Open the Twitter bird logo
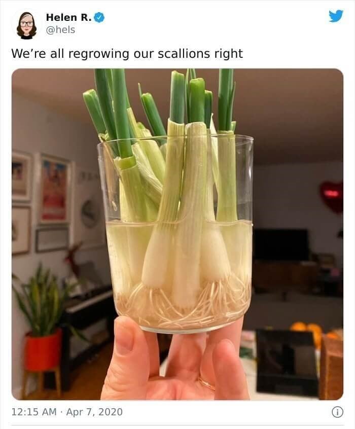The width and height of the screenshot is (355, 429). pyautogui.click(x=336, y=16)
